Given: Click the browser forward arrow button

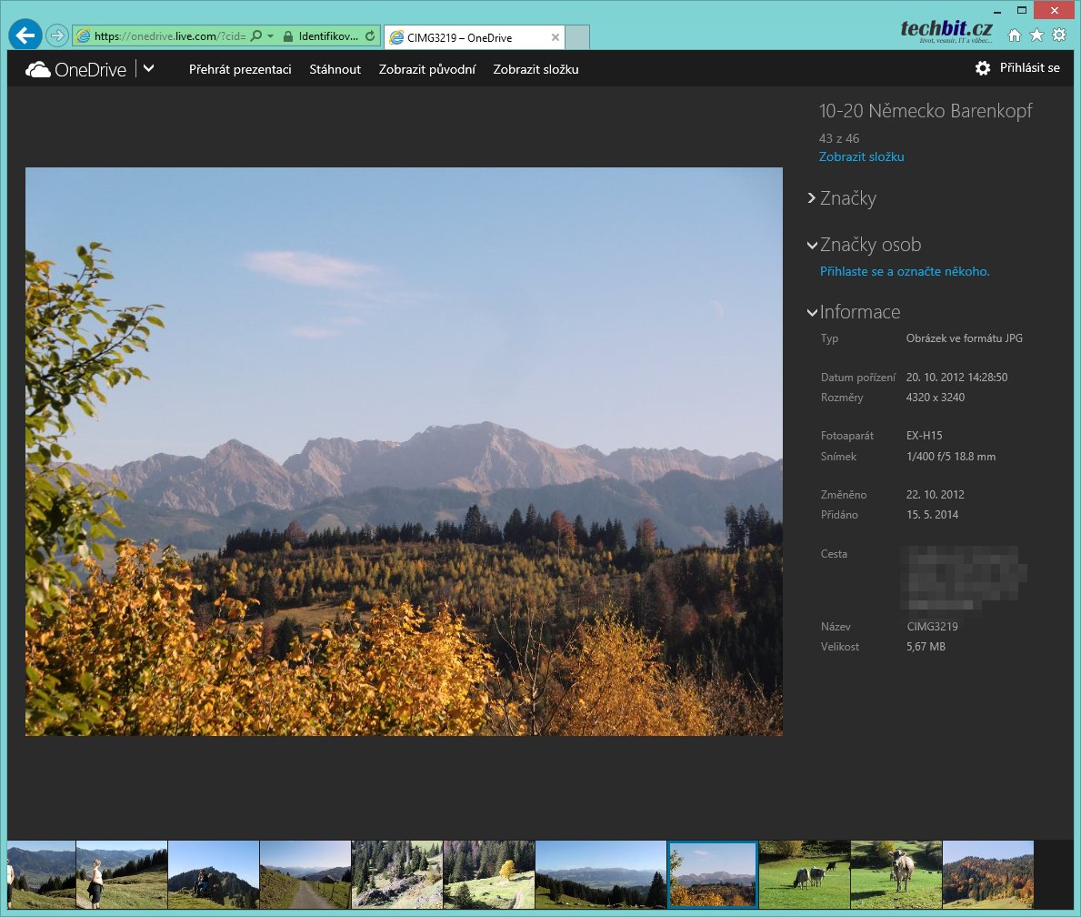Looking at the screenshot, I should point(56,36).
